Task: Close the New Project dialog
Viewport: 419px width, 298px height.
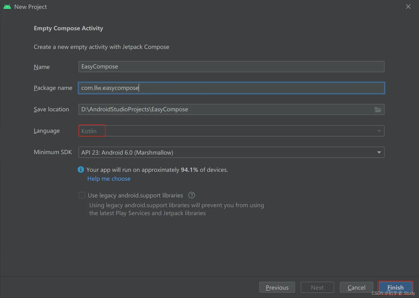Action: tap(408, 7)
